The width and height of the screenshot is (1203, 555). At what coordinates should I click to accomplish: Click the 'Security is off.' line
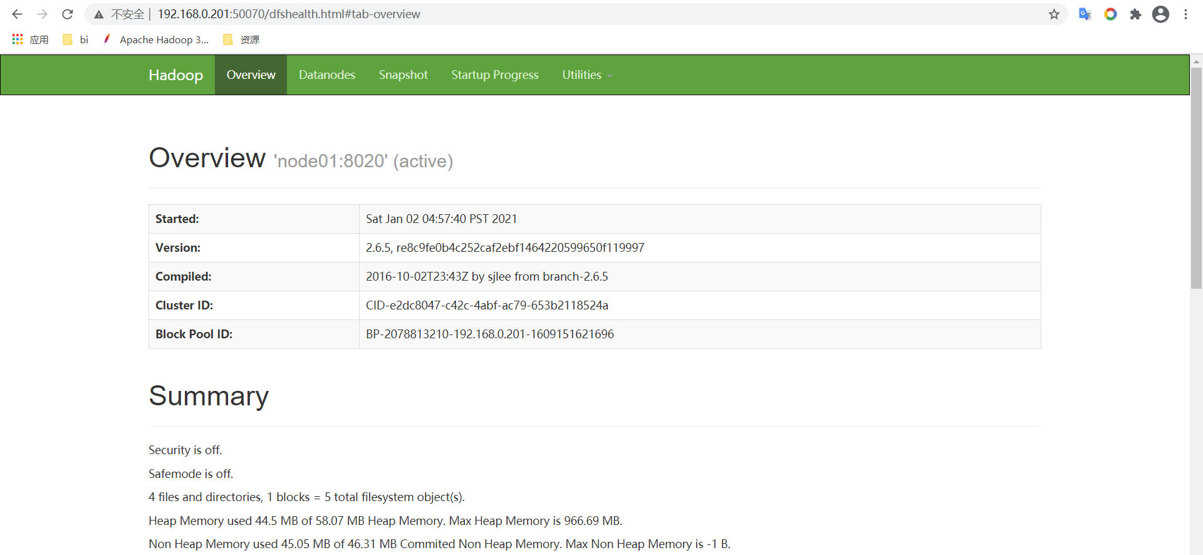185,450
